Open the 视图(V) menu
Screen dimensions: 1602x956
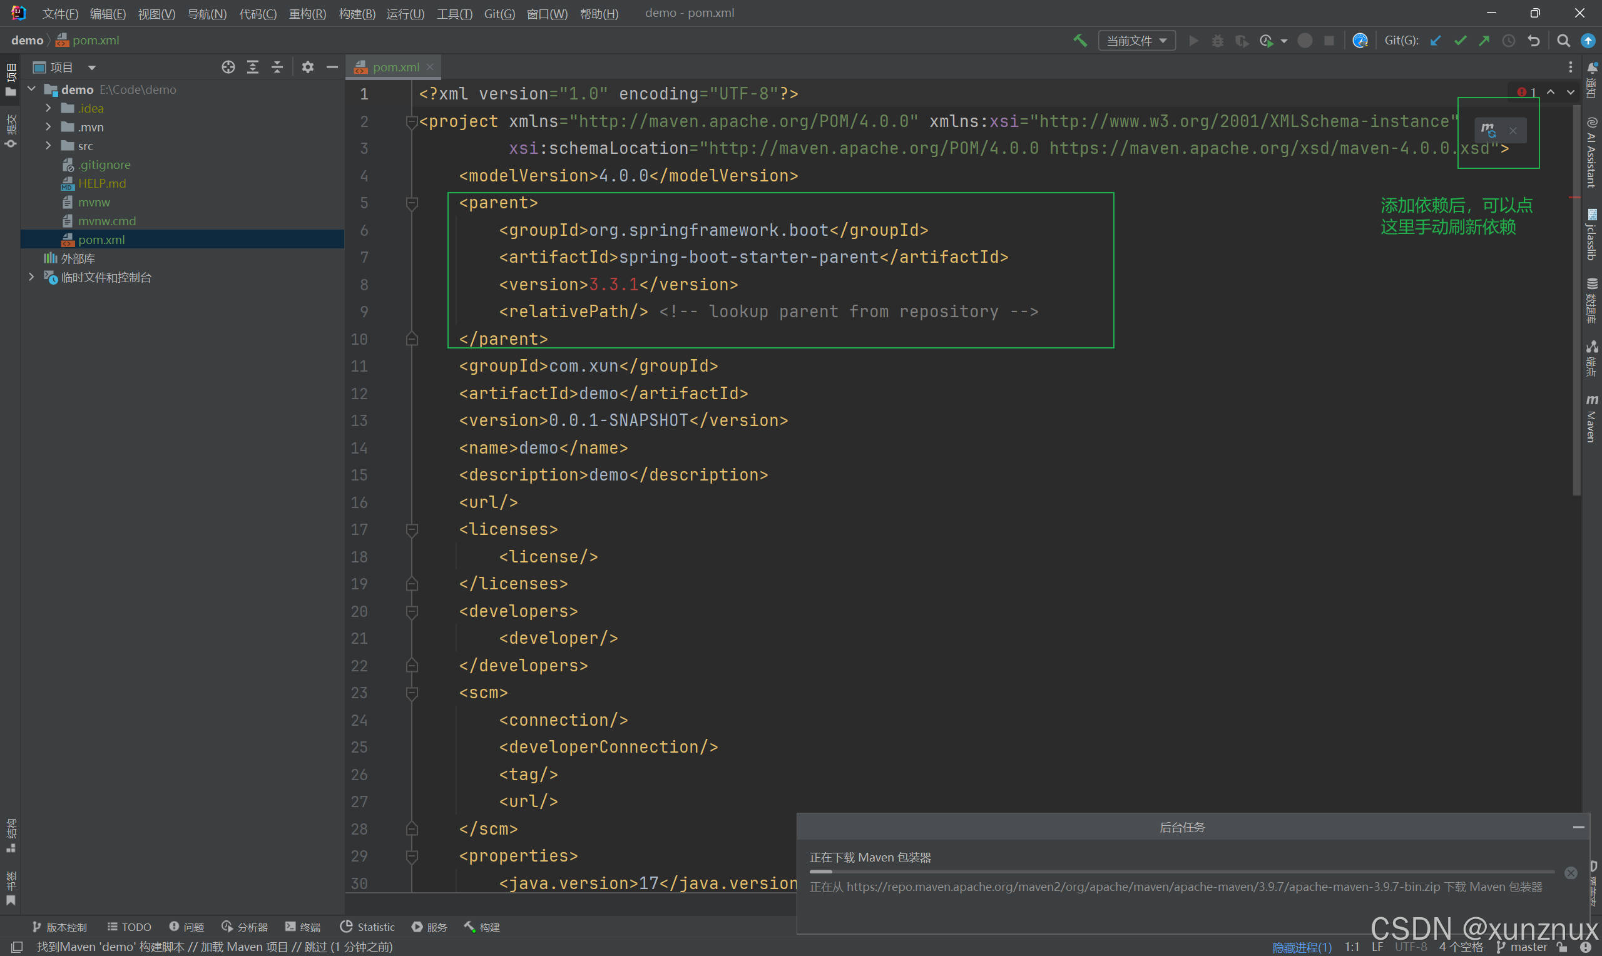(x=156, y=14)
